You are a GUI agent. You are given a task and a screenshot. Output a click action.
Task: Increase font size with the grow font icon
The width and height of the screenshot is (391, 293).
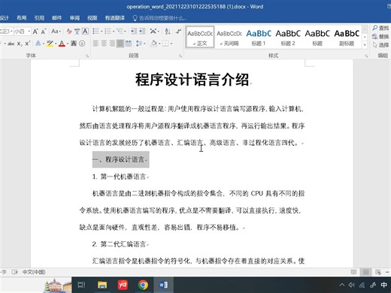pos(35,32)
